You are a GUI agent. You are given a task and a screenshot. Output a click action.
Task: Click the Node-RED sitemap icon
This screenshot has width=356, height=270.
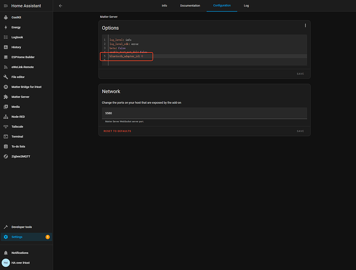tap(5, 117)
